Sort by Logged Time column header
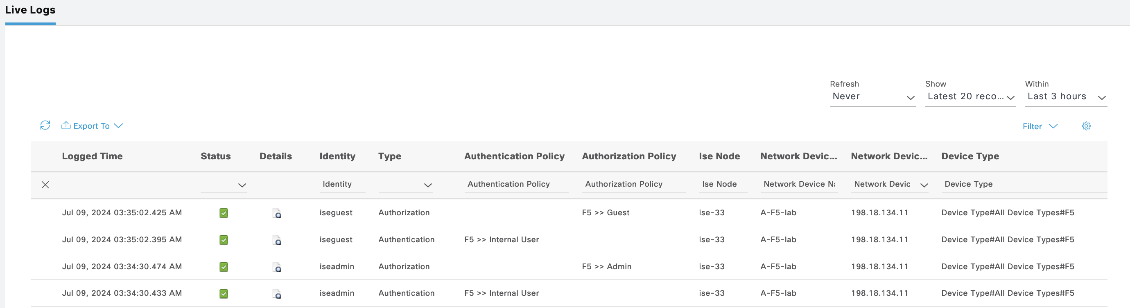 [92, 156]
